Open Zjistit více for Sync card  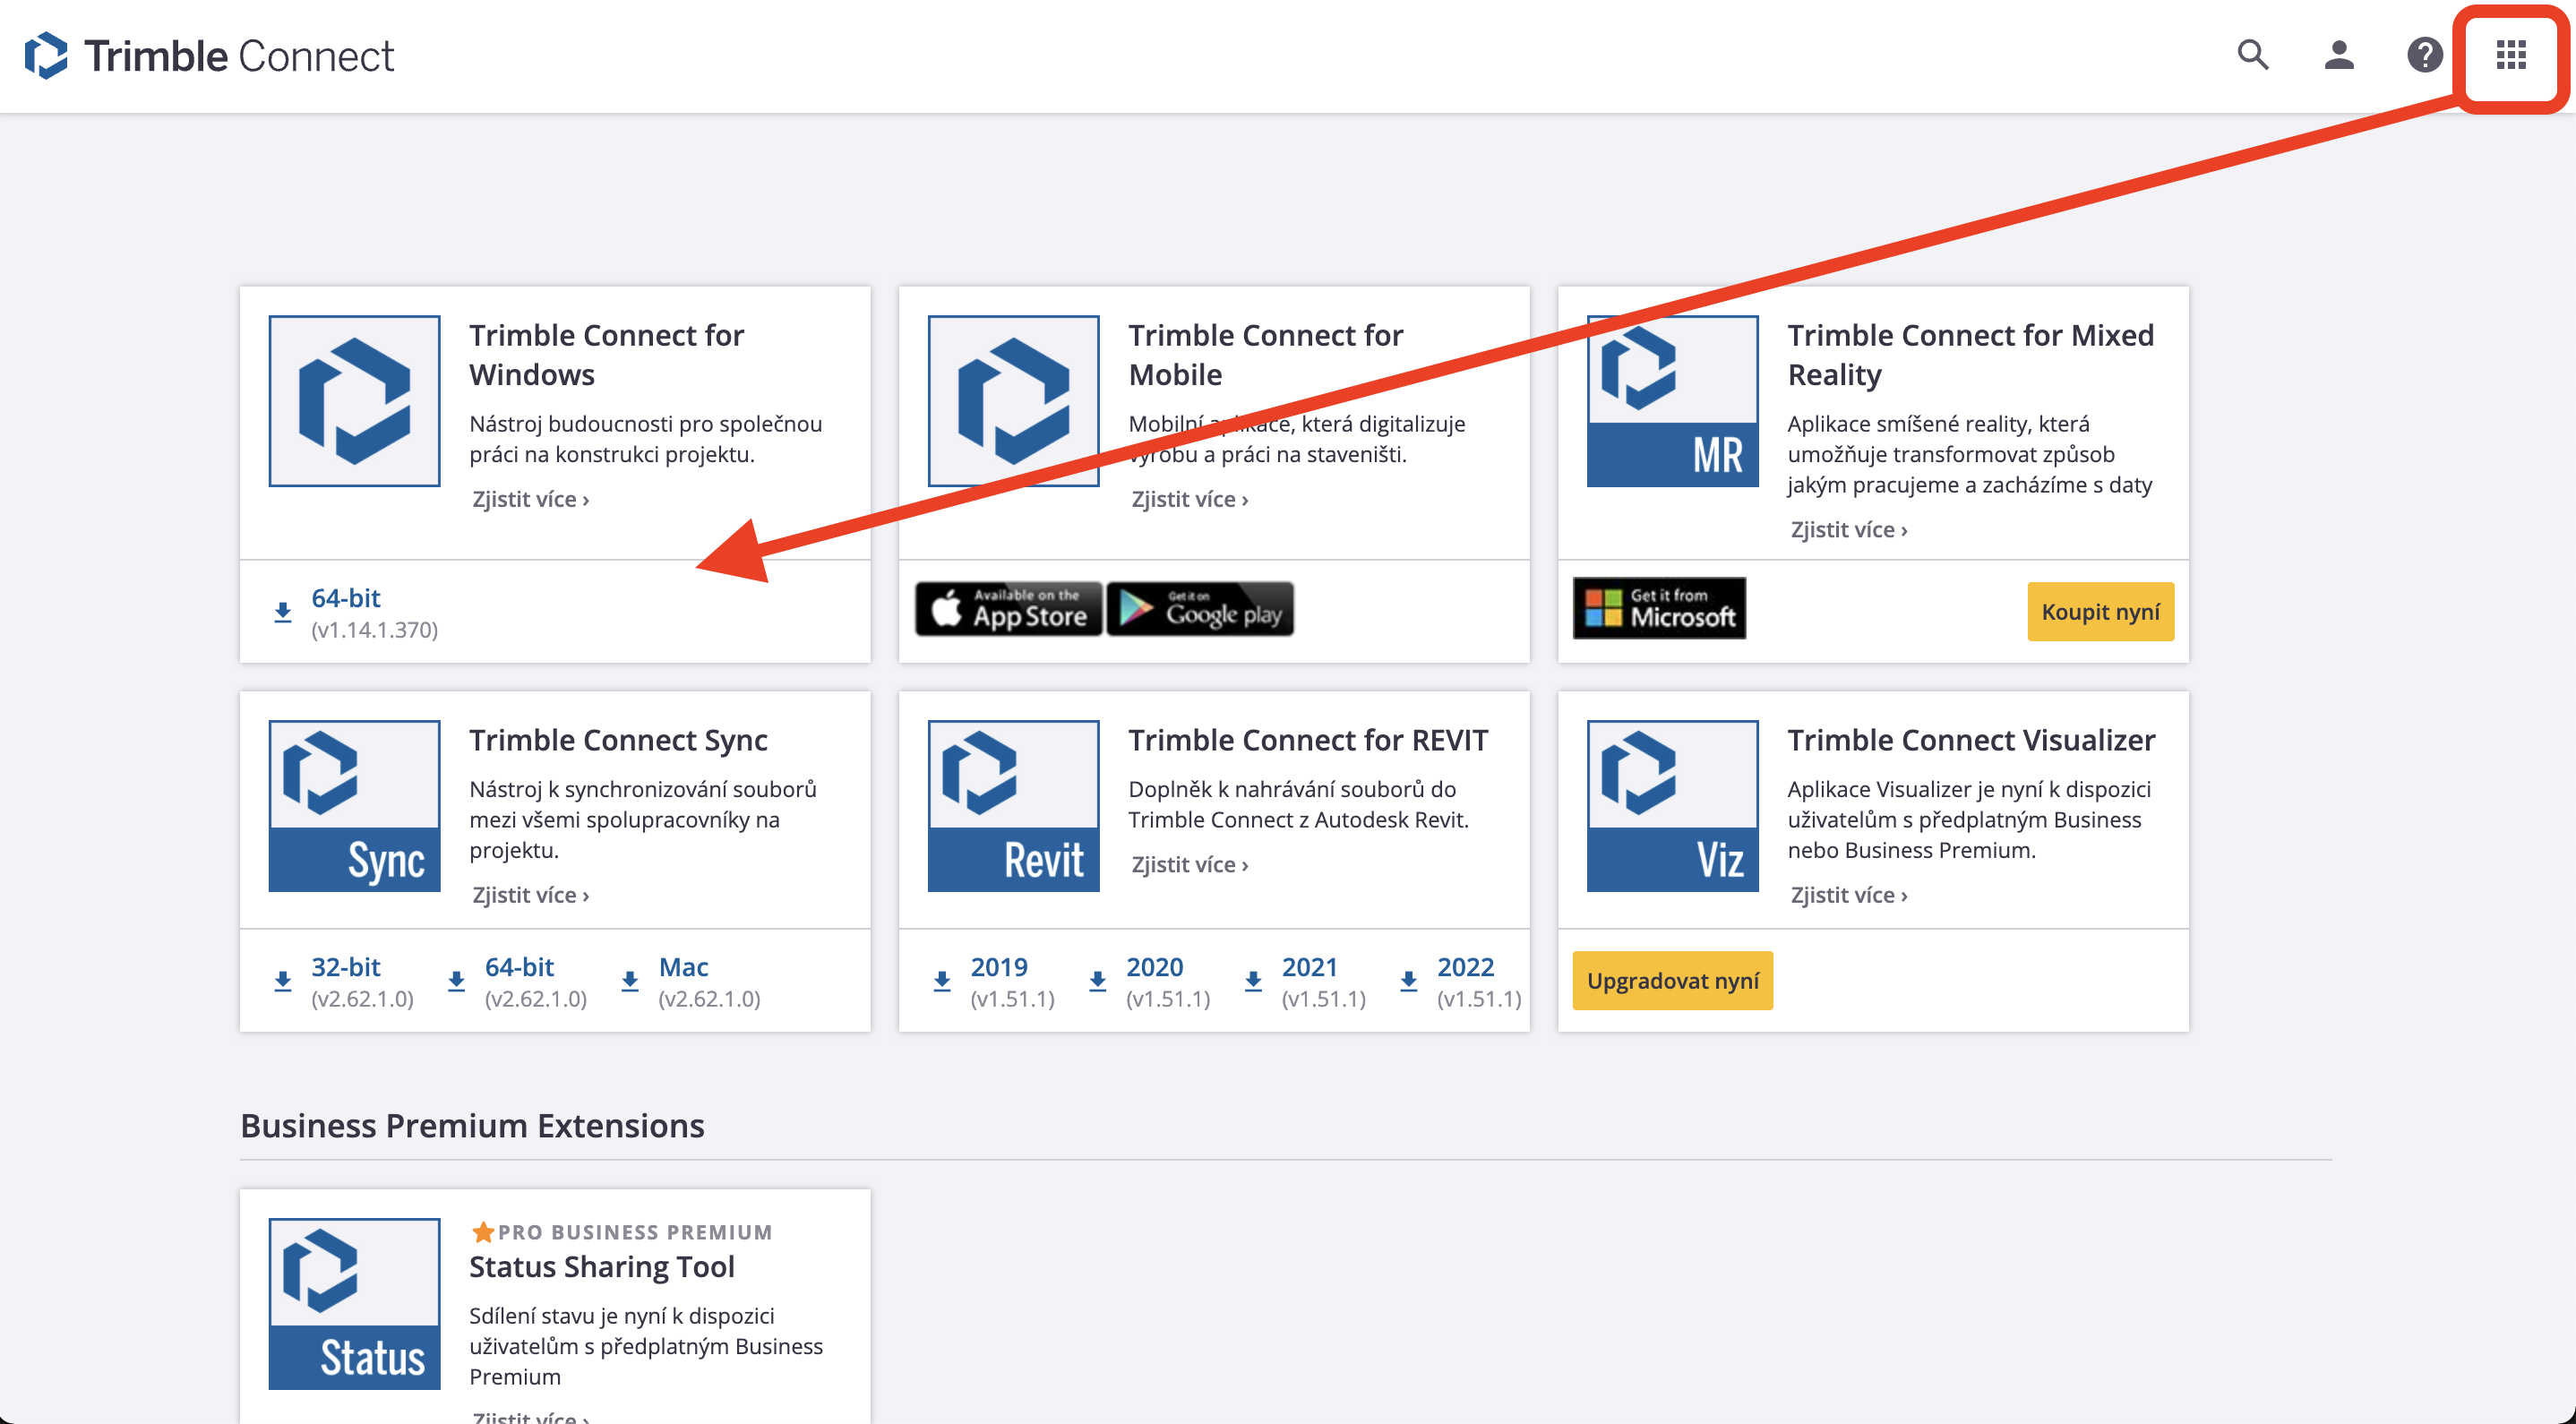pyautogui.click(x=530, y=895)
